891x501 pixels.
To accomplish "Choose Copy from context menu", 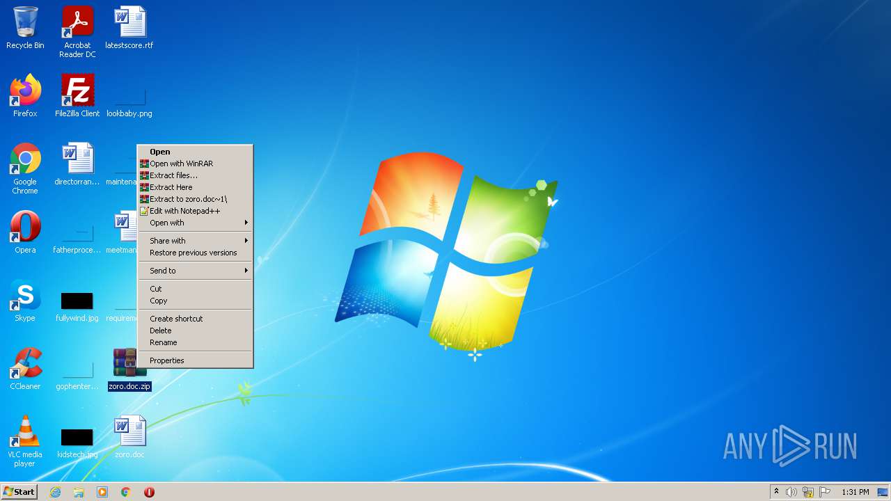I will pyautogui.click(x=195, y=301).
